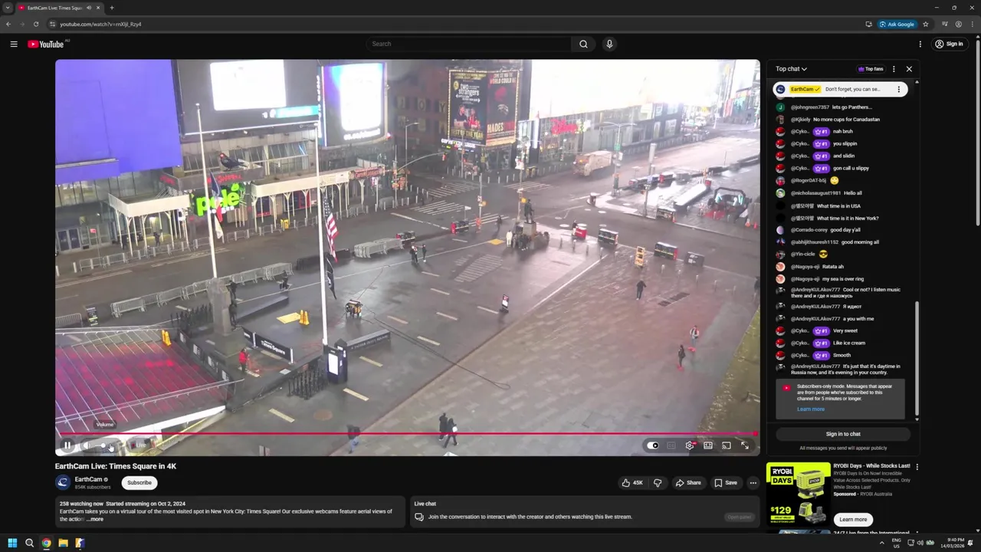Open the EarthCam channel avatar
Viewport: 981px width, 552px height.
[63, 482]
